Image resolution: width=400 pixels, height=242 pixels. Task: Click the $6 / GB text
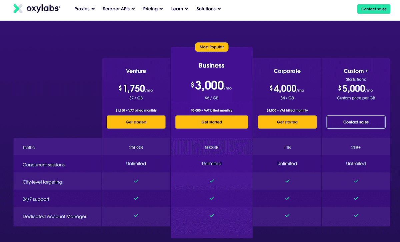tap(212, 98)
